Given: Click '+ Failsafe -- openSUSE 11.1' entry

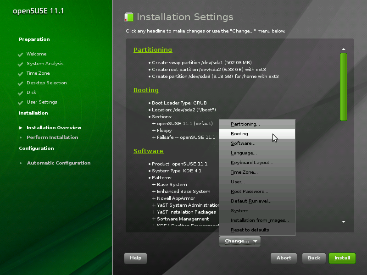Looking at the screenshot, I should click(x=183, y=137).
